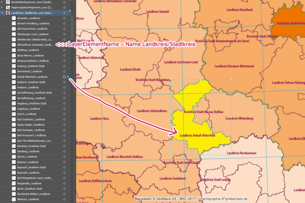The image size is (305, 203).
Task: Select the Altmarkkreis Salzwedel layer row
Action: click(35, 45)
